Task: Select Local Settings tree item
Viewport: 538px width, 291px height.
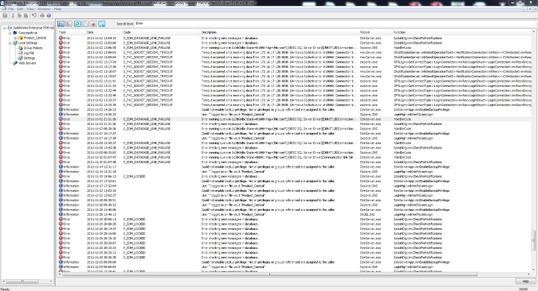Action: (27, 43)
